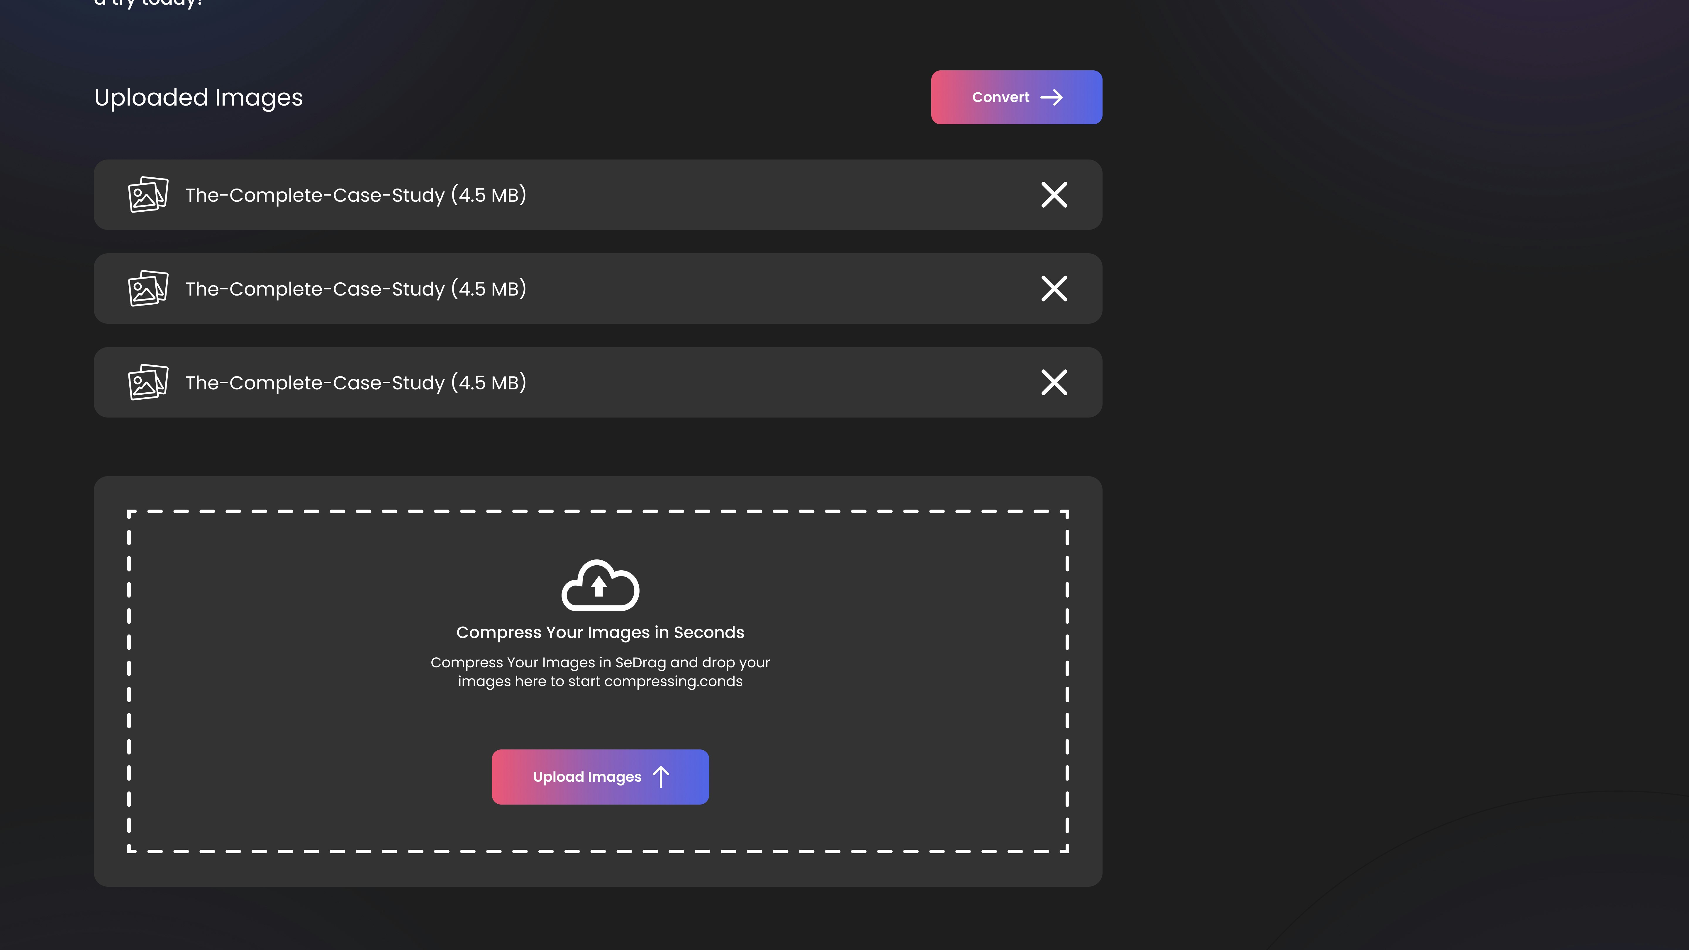Remove the second uploaded image with X

tap(1054, 289)
